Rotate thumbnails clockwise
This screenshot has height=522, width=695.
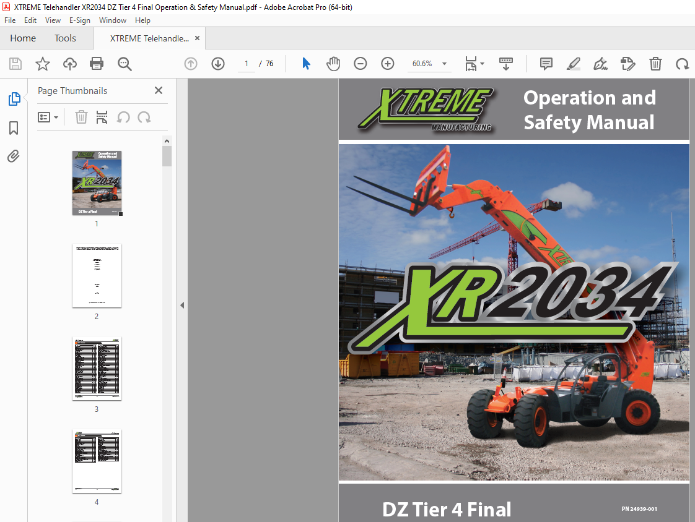144,118
